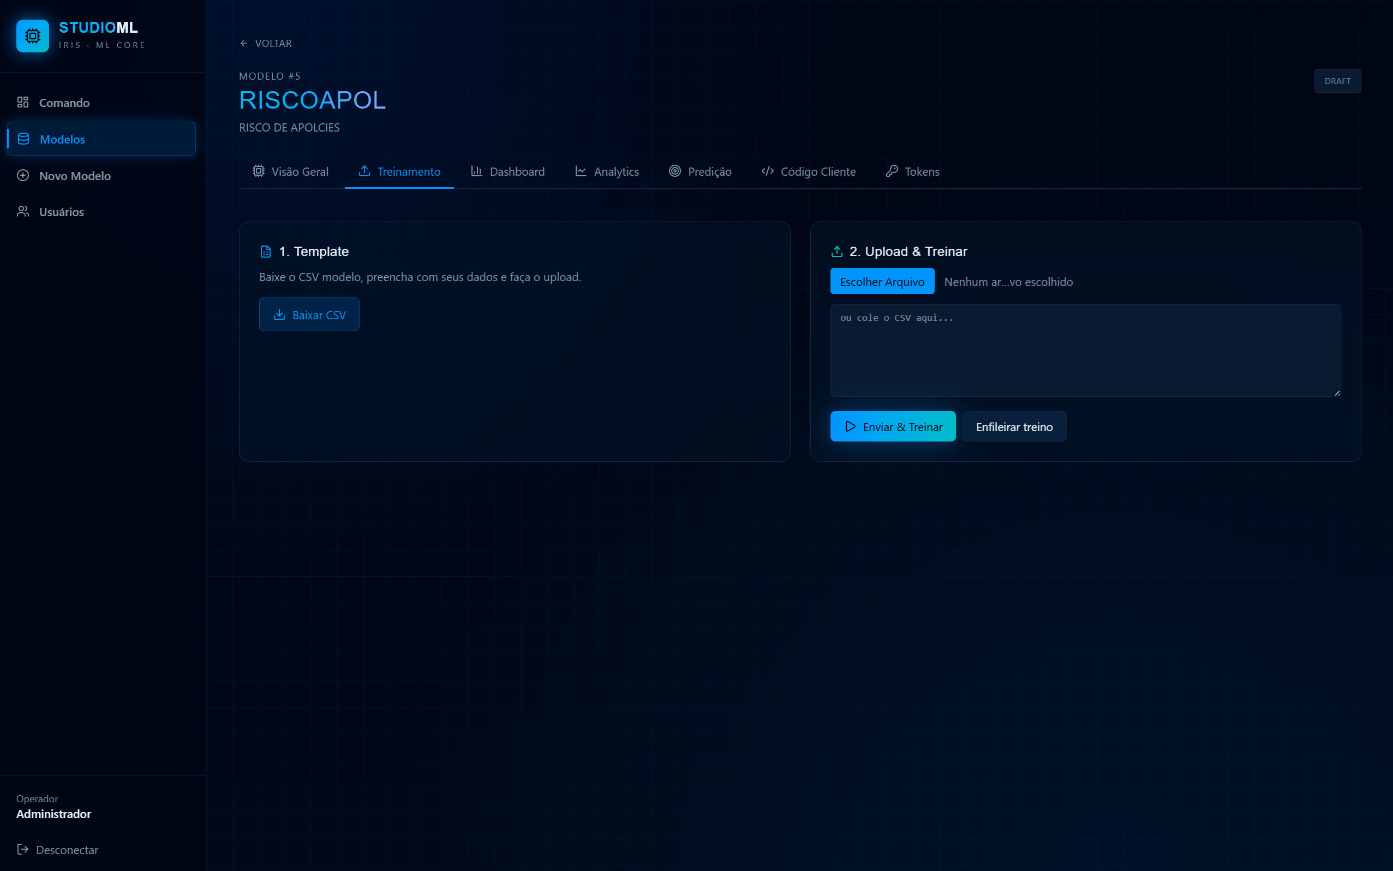Click the Modelos database icon
Viewport: 1393px width, 871px height.
coord(23,139)
